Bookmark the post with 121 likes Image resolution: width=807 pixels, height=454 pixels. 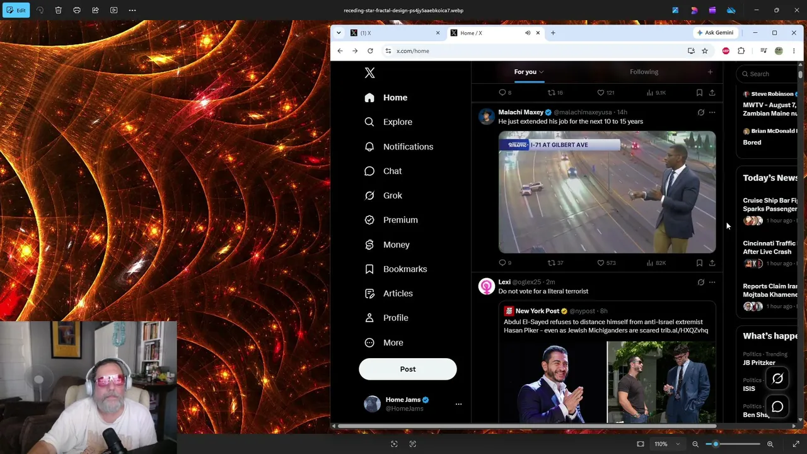tap(699, 93)
